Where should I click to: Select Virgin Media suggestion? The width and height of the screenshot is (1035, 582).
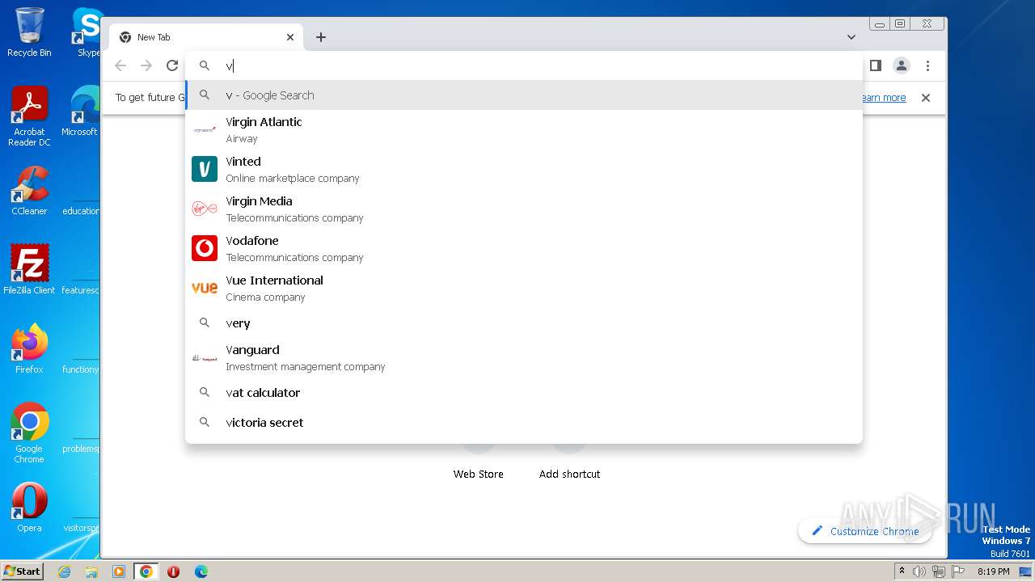pos(524,209)
